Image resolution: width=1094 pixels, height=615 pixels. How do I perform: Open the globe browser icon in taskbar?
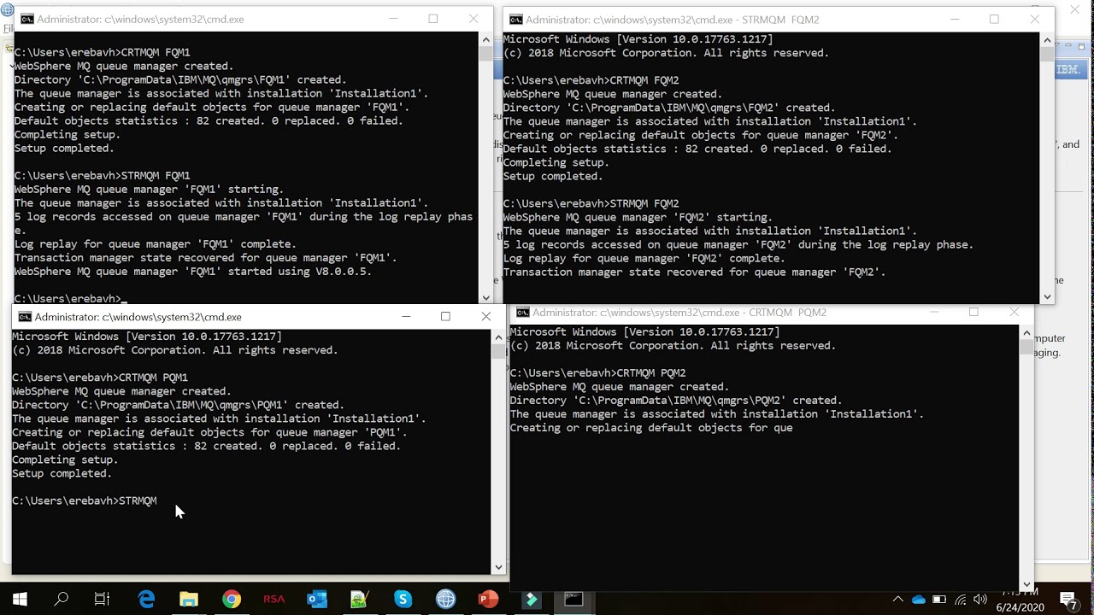point(445,599)
